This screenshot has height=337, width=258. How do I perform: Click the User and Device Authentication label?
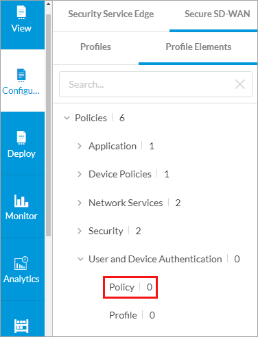click(155, 259)
